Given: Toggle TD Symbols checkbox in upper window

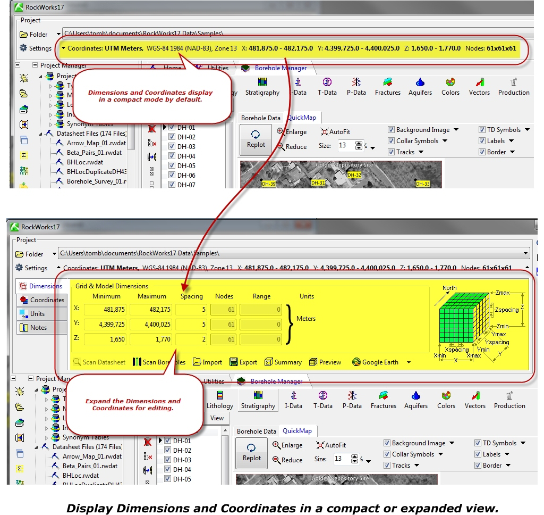Looking at the screenshot, I should click(482, 130).
